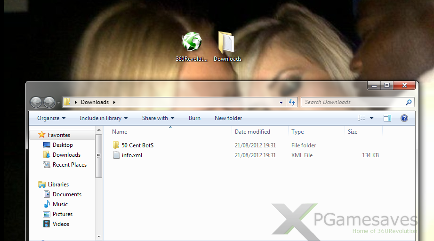Select the info.xml file
Image resolution: width=434 pixels, height=241 pixels.
pos(132,155)
